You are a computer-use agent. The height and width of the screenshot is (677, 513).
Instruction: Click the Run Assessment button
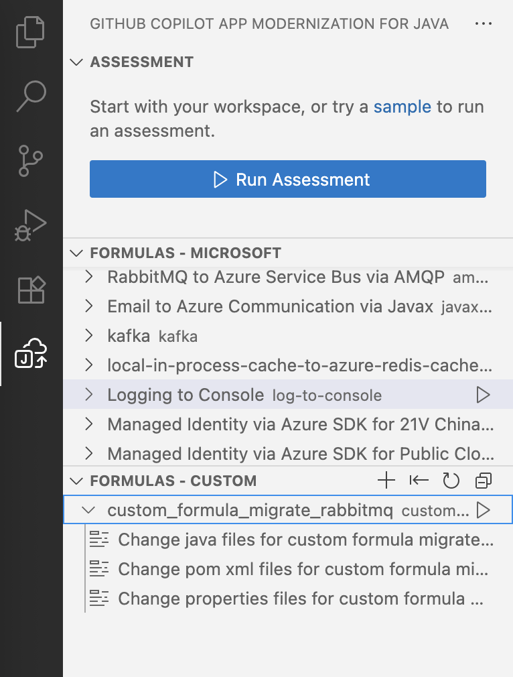[288, 179]
